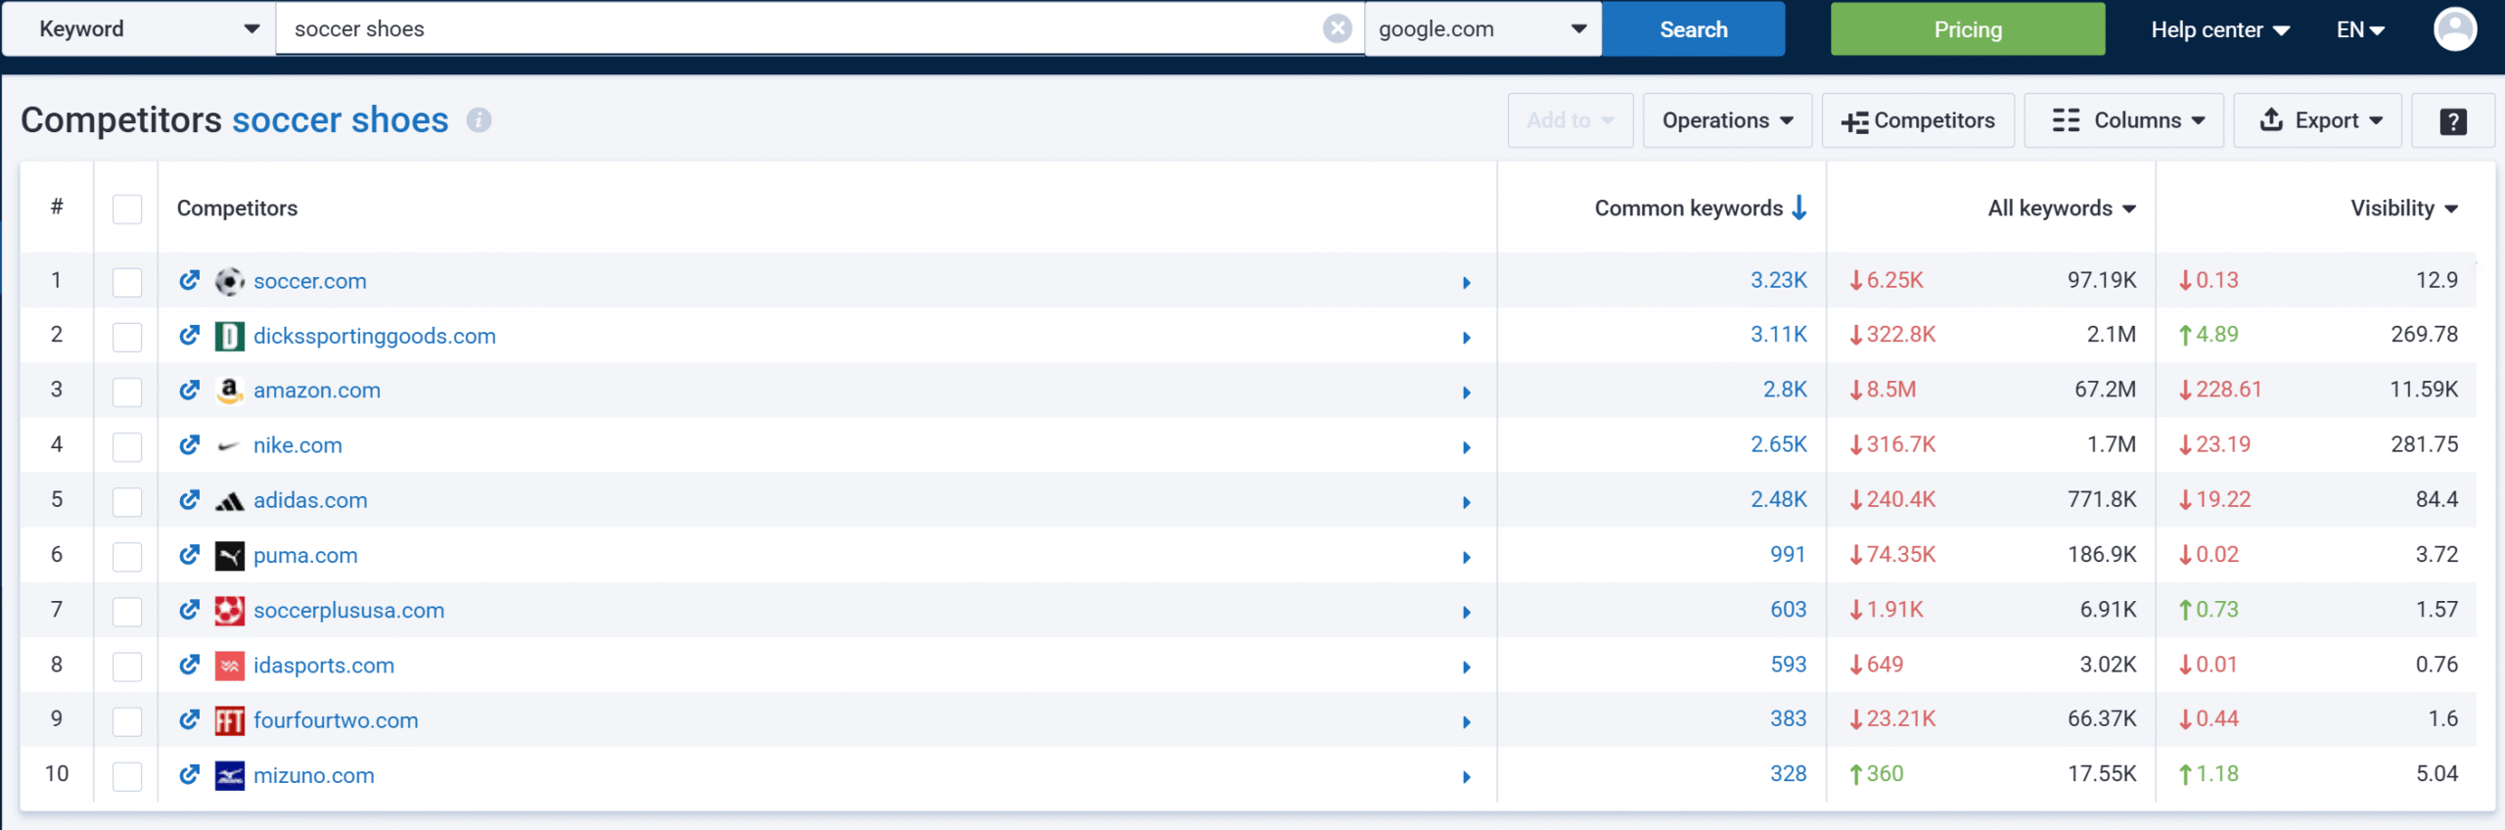
Task: Click the mizuno.com favicon
Action: point(229,775)
